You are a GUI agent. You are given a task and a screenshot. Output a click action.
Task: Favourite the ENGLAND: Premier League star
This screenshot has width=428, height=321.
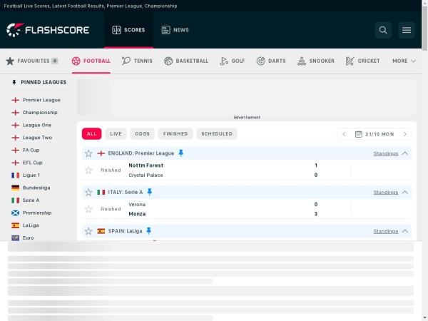click(88, 153)
